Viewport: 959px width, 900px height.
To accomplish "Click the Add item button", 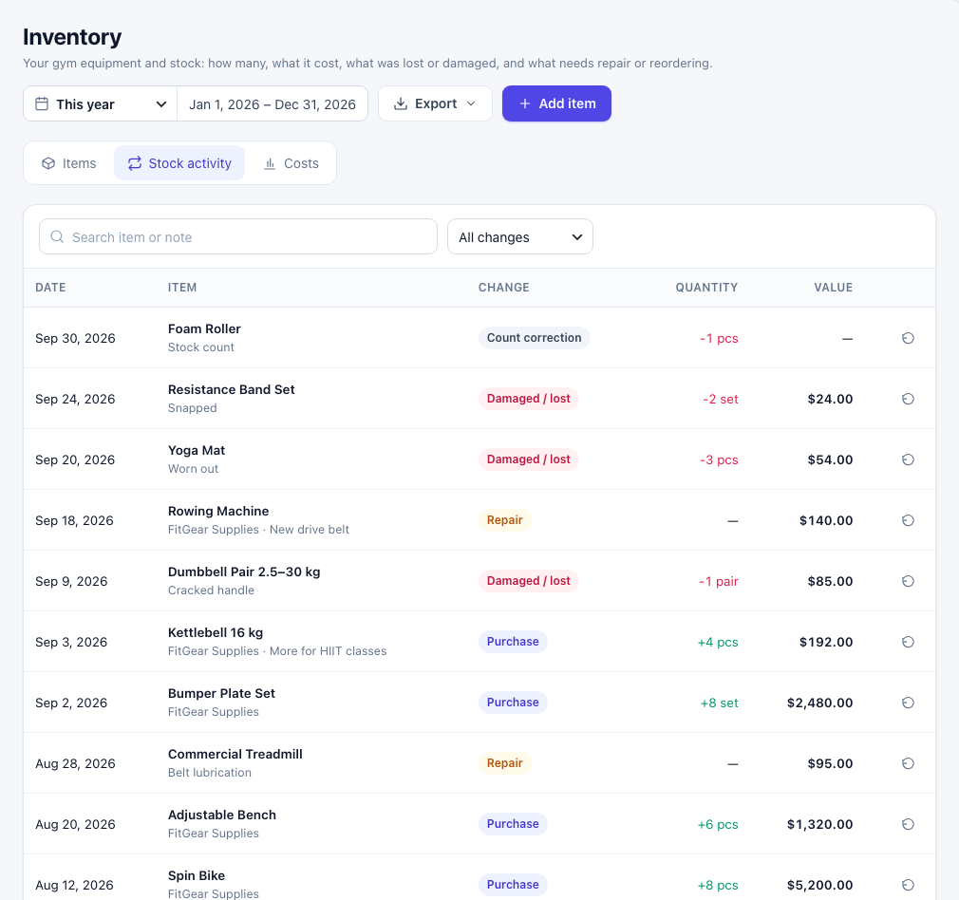I will click(x=556, y=103).
